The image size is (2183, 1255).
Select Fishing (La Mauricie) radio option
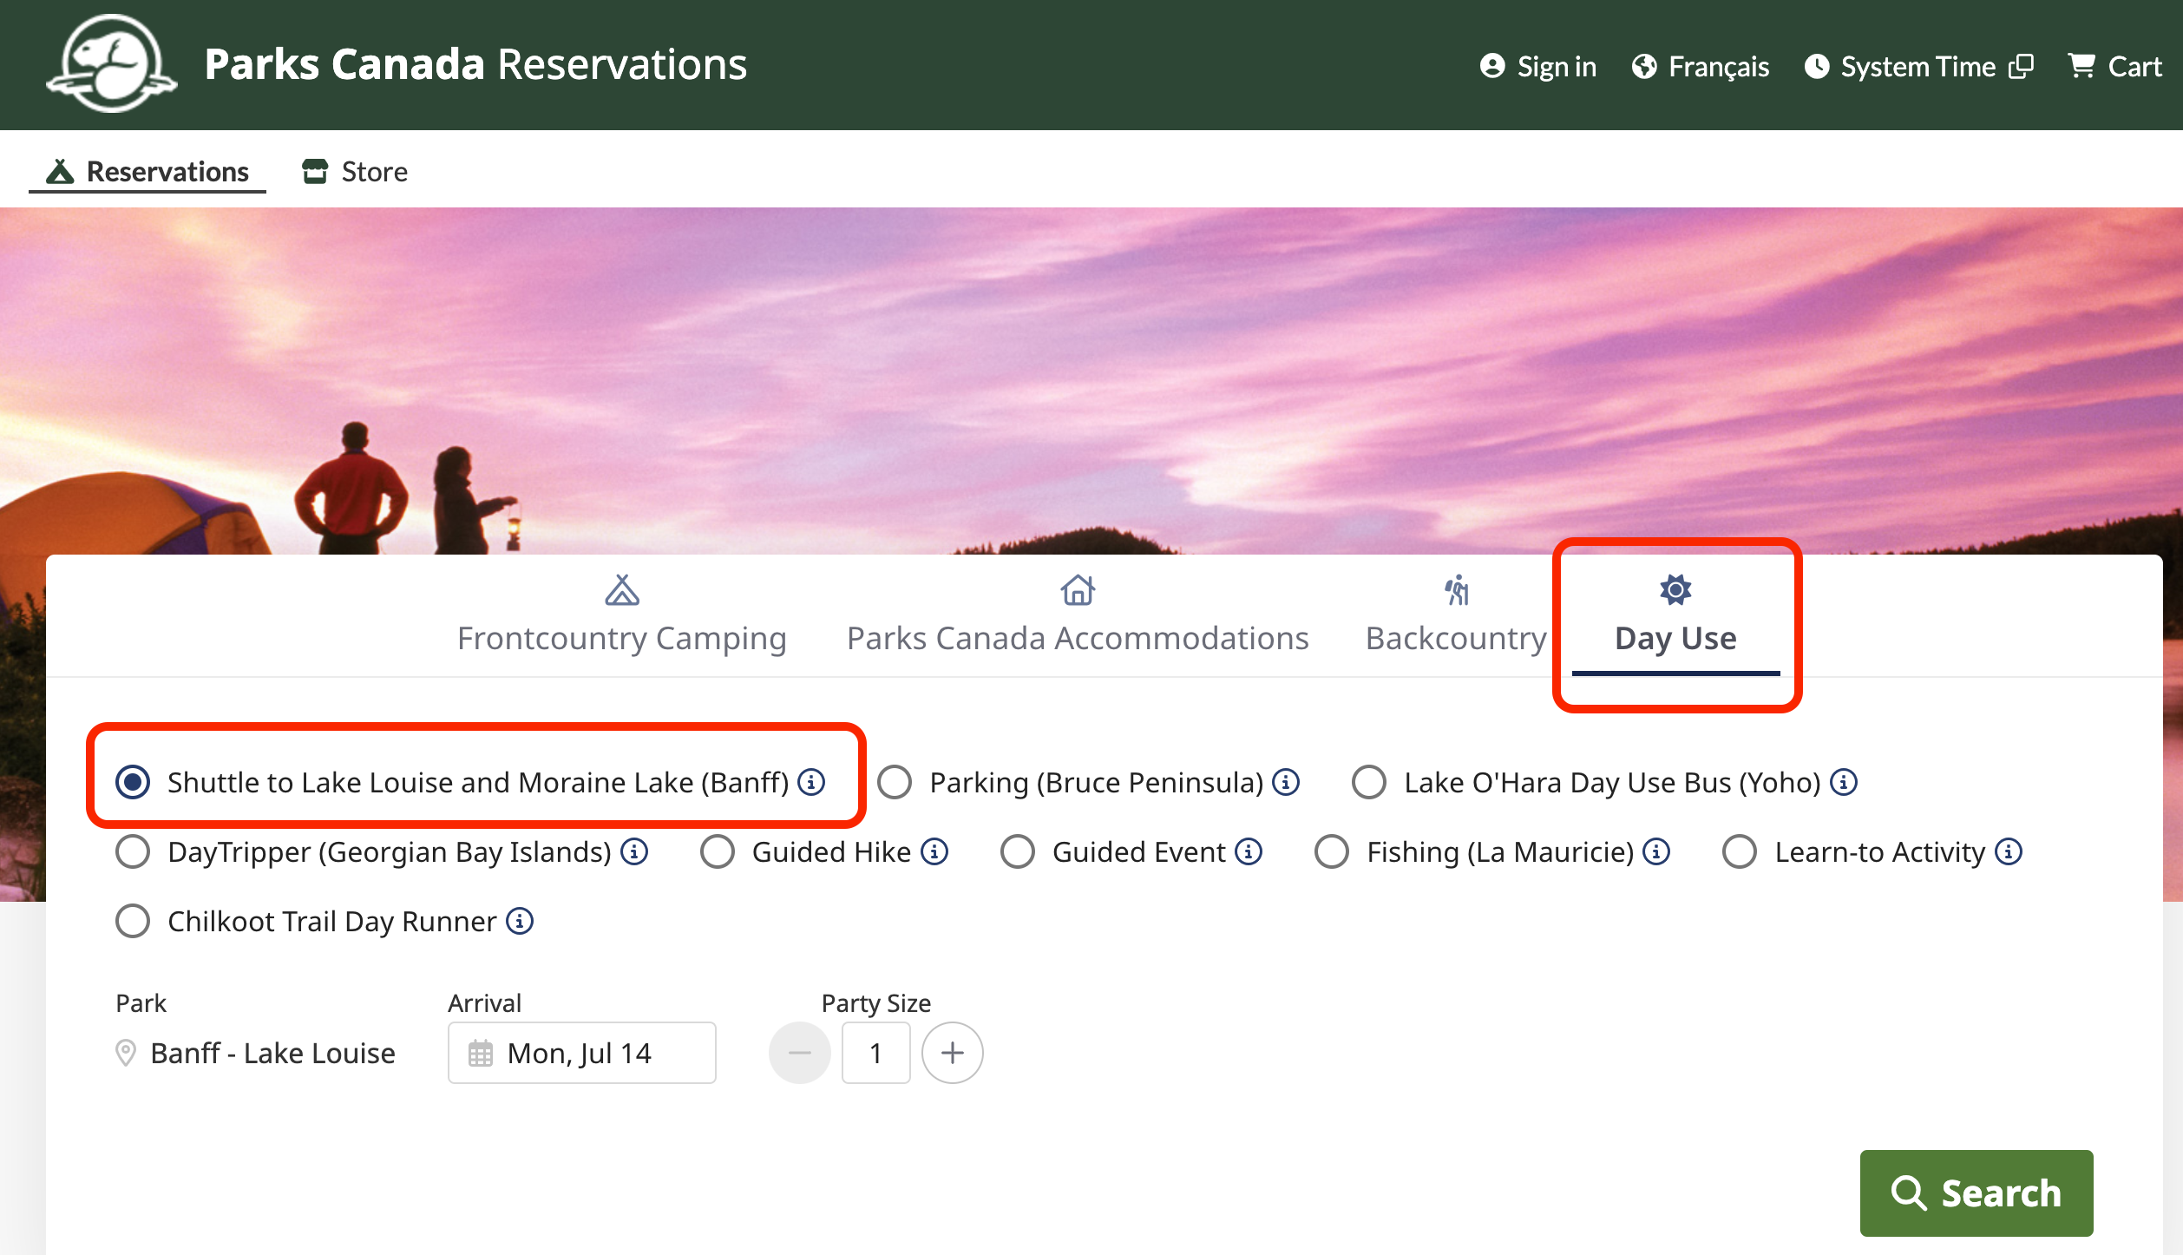coord(1332,851)
